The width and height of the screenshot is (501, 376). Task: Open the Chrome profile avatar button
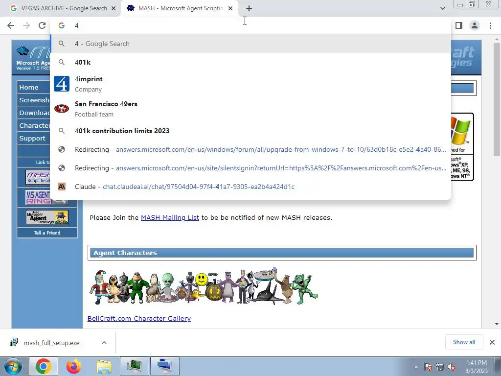(x=475, y=25)
